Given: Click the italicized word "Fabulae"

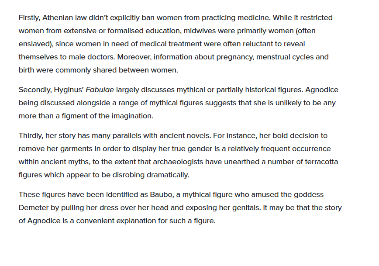Looking at the screenshot, I should [x=100, y=90].
